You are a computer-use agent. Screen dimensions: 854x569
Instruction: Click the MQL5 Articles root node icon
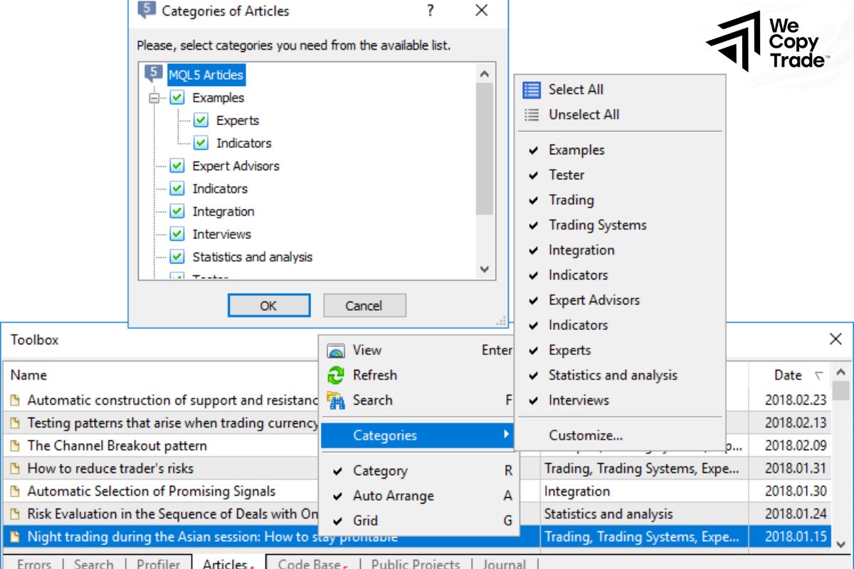(153, 75)
